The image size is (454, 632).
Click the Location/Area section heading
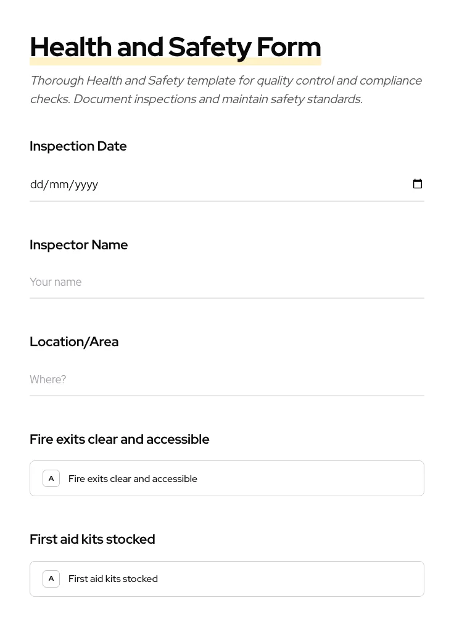[74, 341]
